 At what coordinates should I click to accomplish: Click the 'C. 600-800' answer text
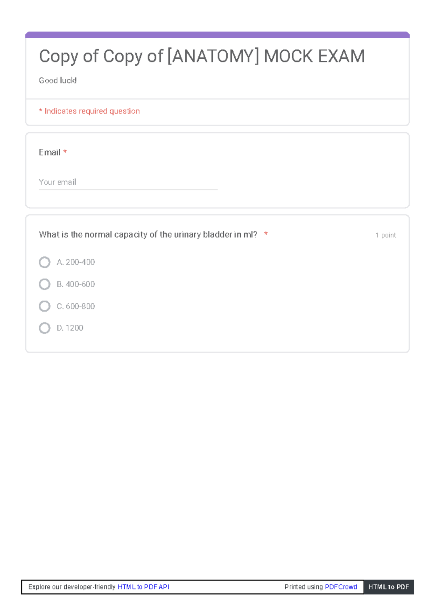pyautogui.click(x=76, y=306)
